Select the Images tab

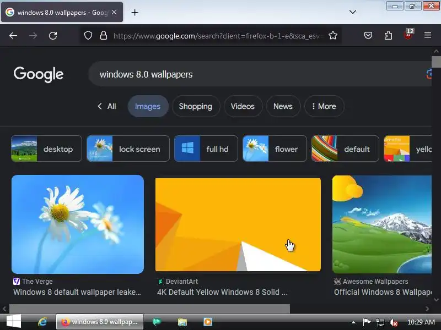point(148,106)
